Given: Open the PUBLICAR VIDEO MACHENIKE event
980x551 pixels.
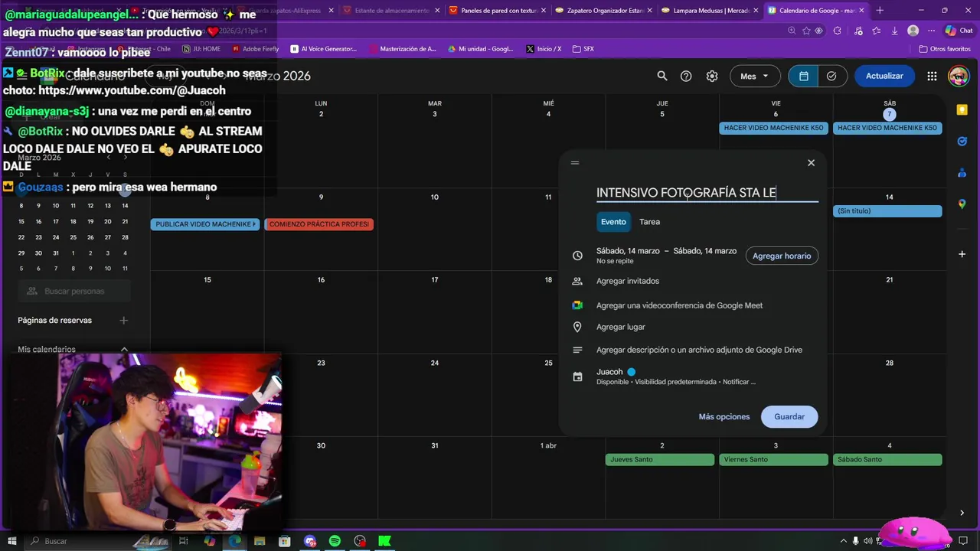Looking at the screenshot, I should coord(204,224).
